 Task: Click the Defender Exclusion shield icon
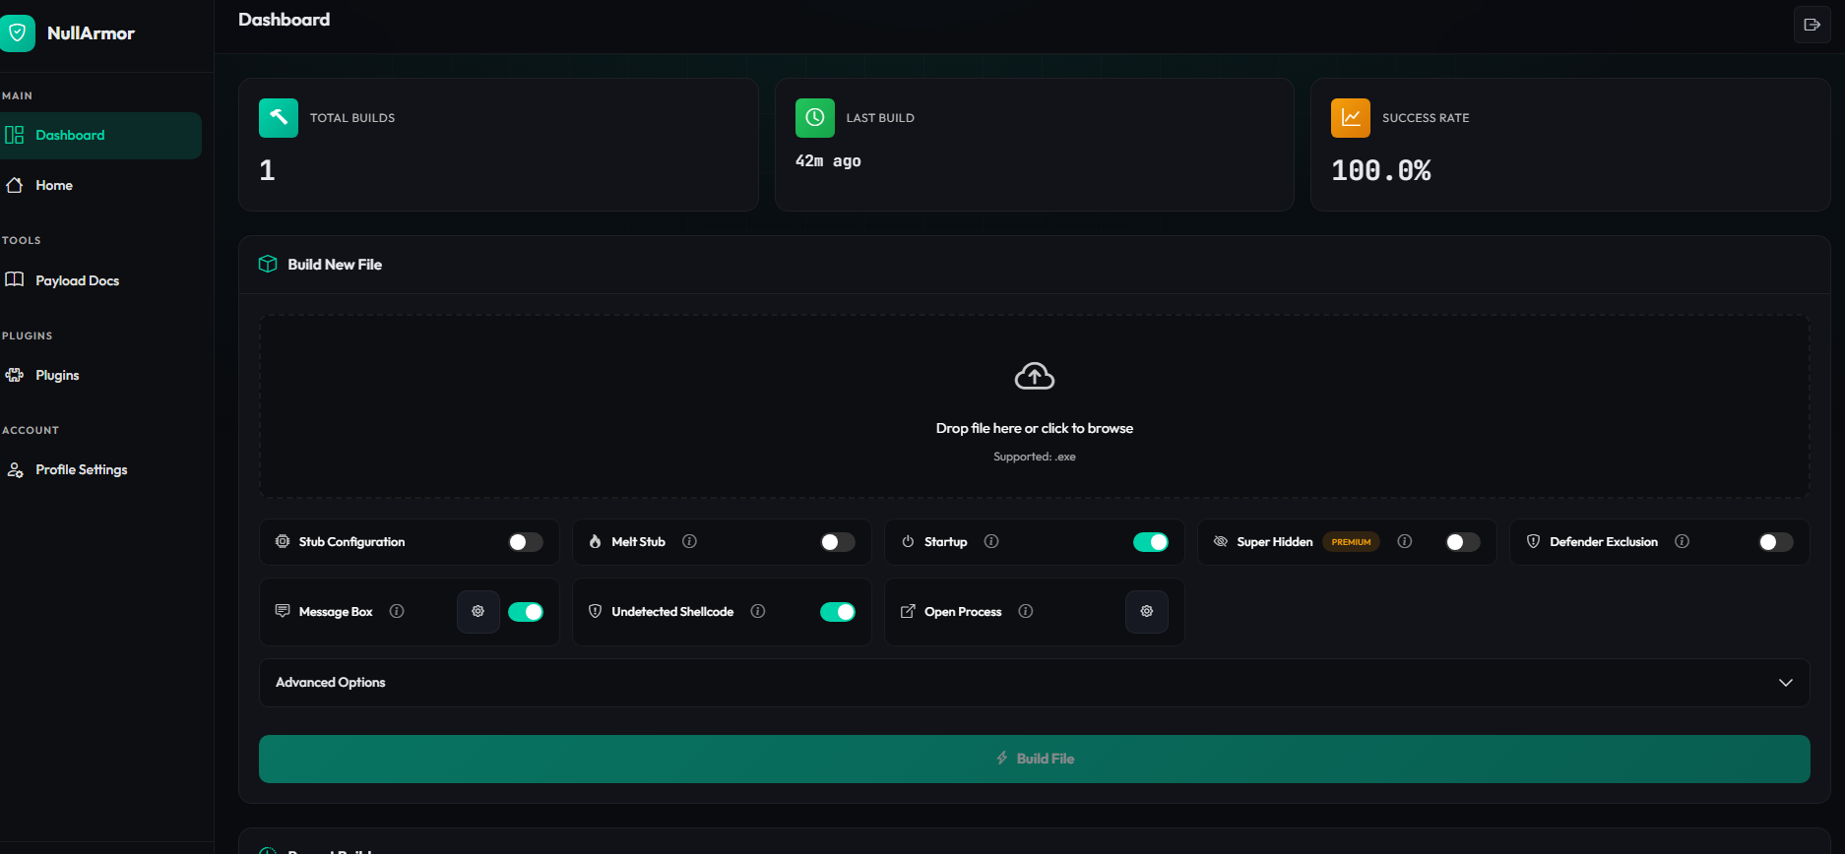(1533, 541)
